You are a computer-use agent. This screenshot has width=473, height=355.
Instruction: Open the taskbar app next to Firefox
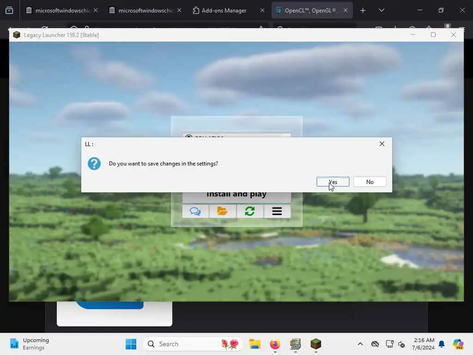pyautogui.click(x=295, y=344)
